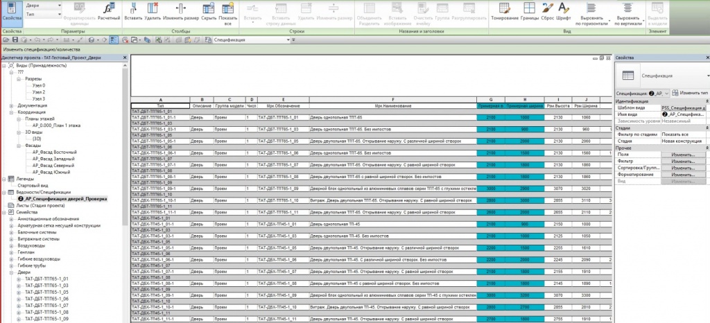This screenshot has height=323, width=710.
Task: Click Изменить button for Форматирование
Action: 683,175
